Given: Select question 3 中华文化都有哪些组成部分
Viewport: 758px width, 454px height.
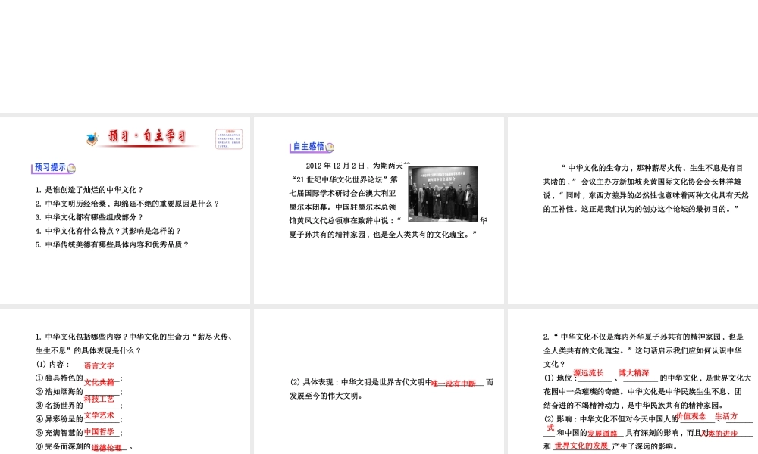Looking at the screenshot, I should (89, 217).
